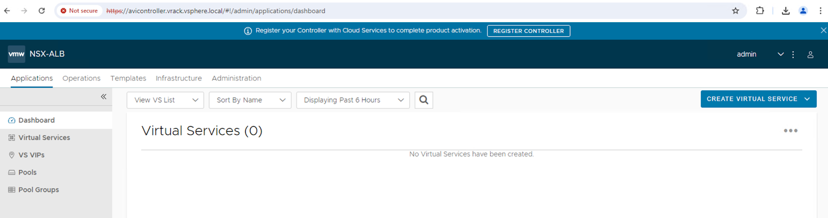Image resolution: width=828 pixels, height=218 pixels.
Task: Switch to the Administration tab
Action: tap(236, 79)
